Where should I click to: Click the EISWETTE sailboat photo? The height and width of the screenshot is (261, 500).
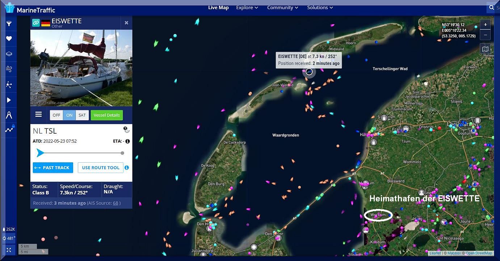pyautogui.click(x=81, y=68)
